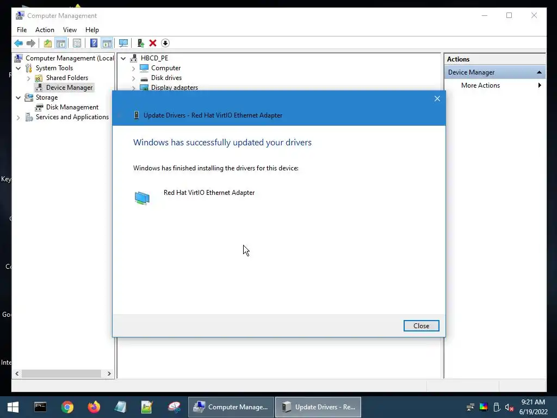The image size is (557, 418).
Task: Click the red X Uninstall device icon
Action: 153,44
